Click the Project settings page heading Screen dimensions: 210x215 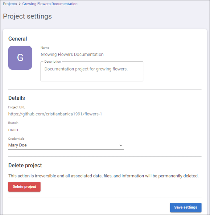(x=27, y=16)
